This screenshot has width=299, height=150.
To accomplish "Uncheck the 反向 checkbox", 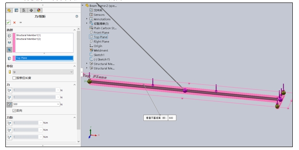I will 14,111.
